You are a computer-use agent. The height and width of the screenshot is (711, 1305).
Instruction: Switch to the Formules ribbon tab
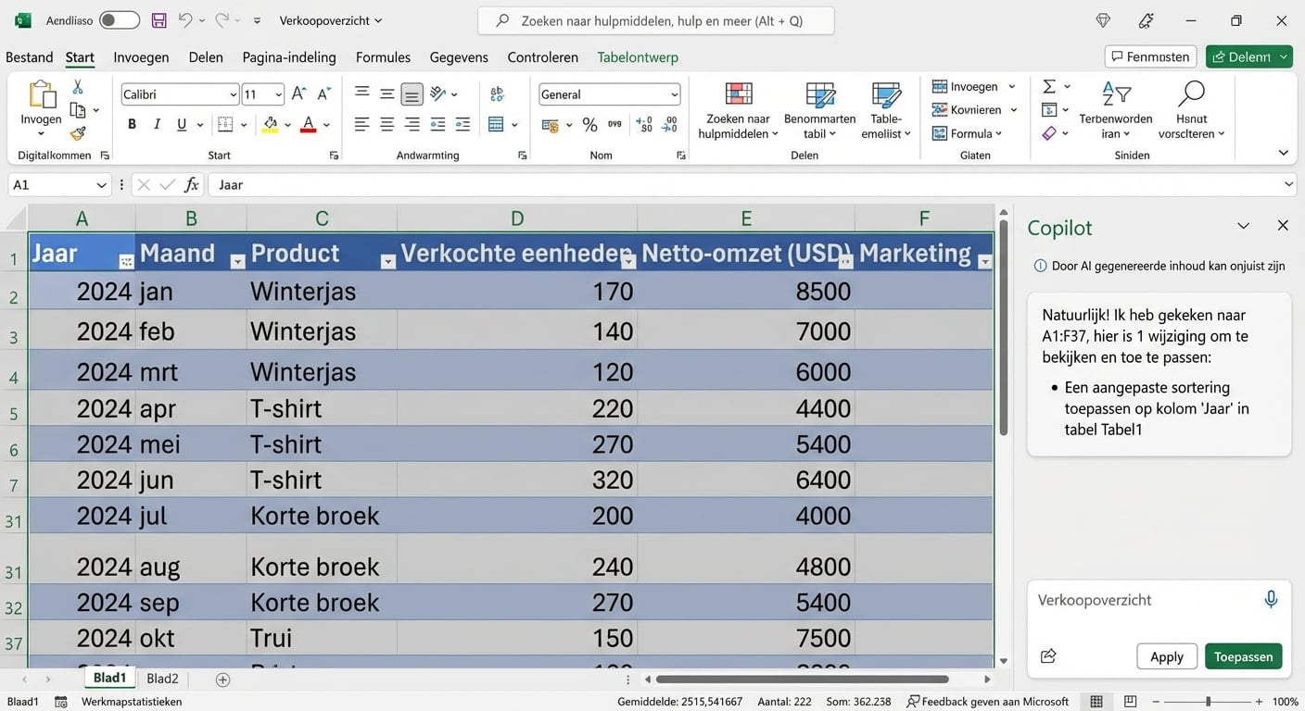coord(383,56)
